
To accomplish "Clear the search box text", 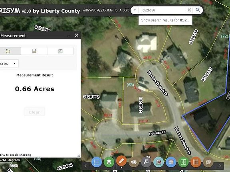I will point(189,10).
